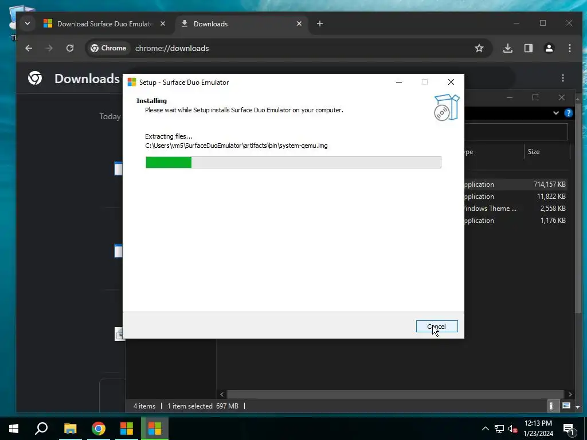The image size is (587, 440).
Task: Switch File Explorer to large icons view
Action: (x=566, y=406)
